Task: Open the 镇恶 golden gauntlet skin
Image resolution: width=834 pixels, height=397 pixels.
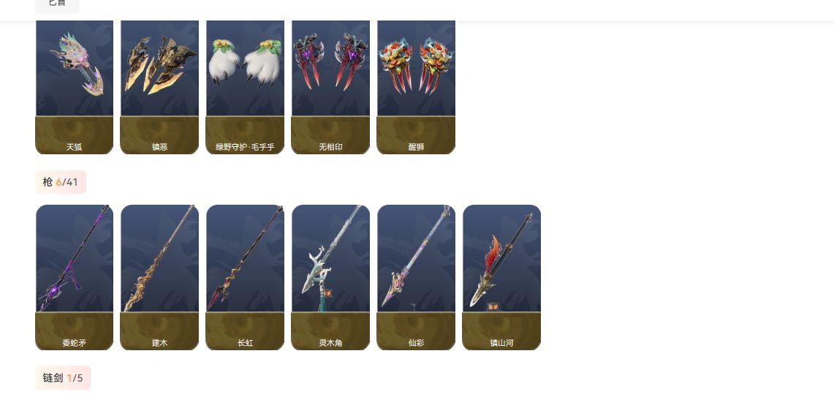Action: click(x=159, y=87)
